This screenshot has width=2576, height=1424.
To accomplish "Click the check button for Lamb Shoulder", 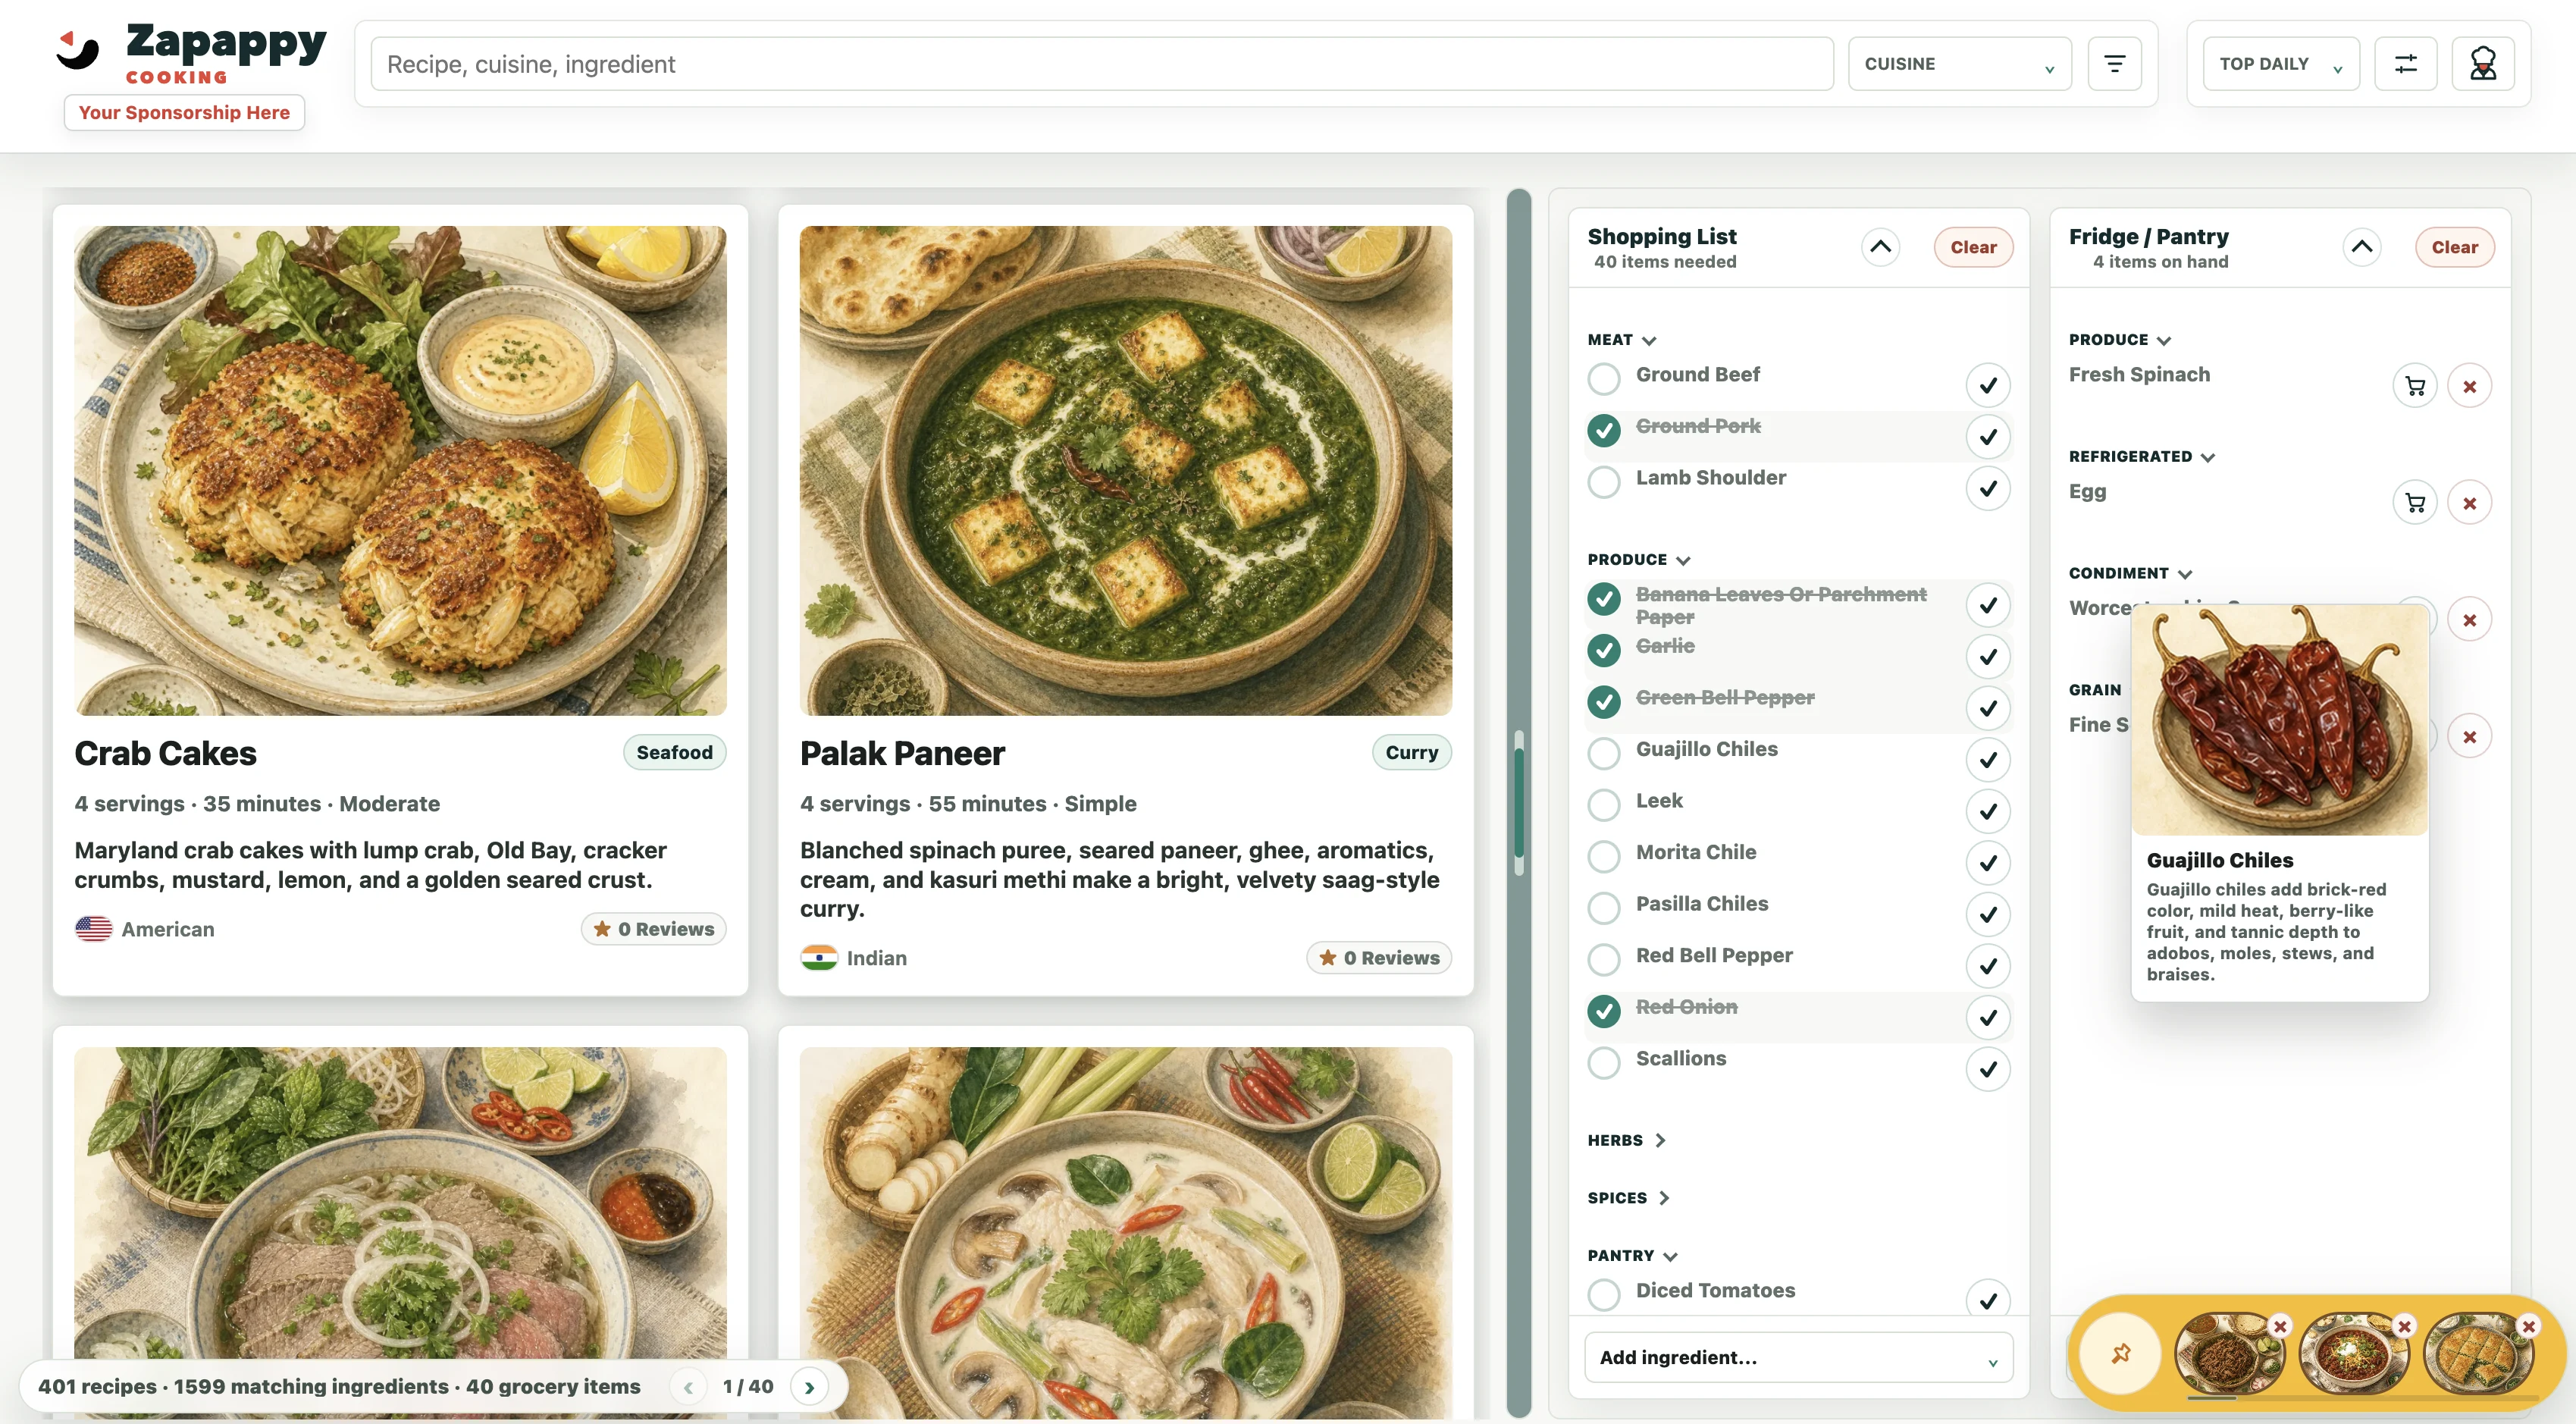I will (x=1988, y=488).
